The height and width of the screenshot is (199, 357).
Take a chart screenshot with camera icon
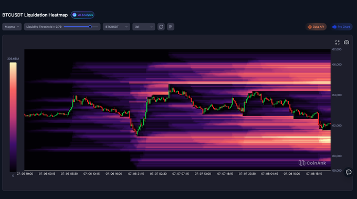point(346,43)
